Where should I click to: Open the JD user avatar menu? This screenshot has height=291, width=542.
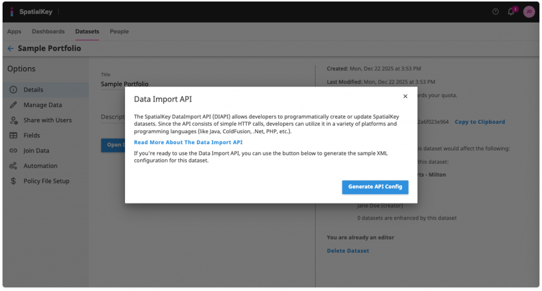click(529, 12)
